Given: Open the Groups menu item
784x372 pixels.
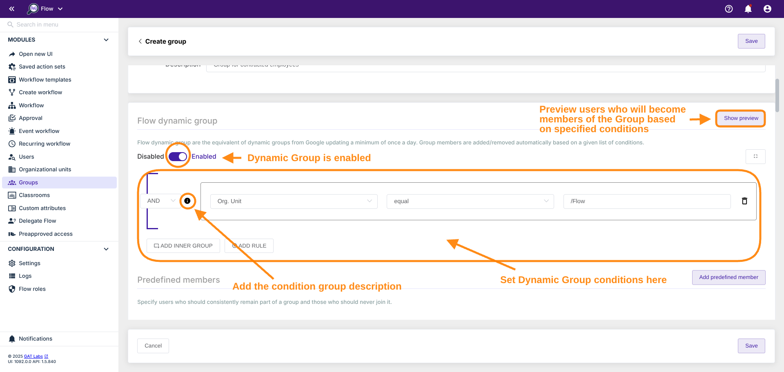Looking at the screenshot, I should (x=60, y=182).
